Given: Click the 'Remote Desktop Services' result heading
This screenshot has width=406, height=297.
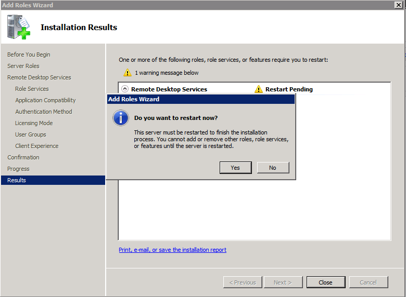Looking at the screenshot, I should 169,89.
